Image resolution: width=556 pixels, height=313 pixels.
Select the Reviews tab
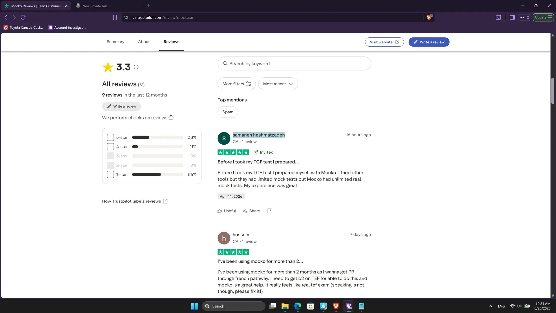171,42
